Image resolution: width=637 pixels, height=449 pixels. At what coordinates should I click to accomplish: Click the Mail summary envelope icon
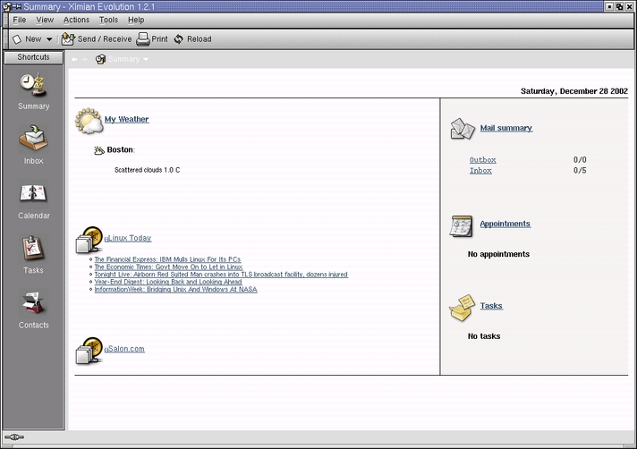(x=462, y=129)
